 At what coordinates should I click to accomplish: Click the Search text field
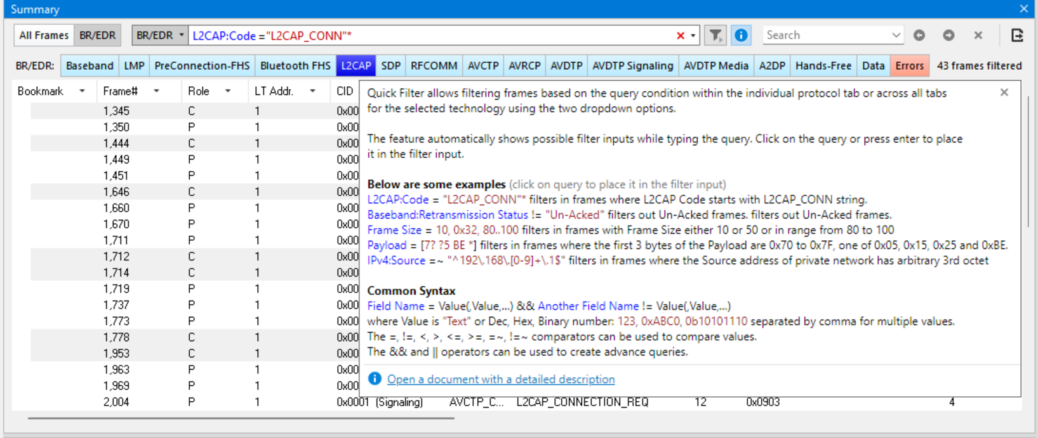(x=825, y=35)
